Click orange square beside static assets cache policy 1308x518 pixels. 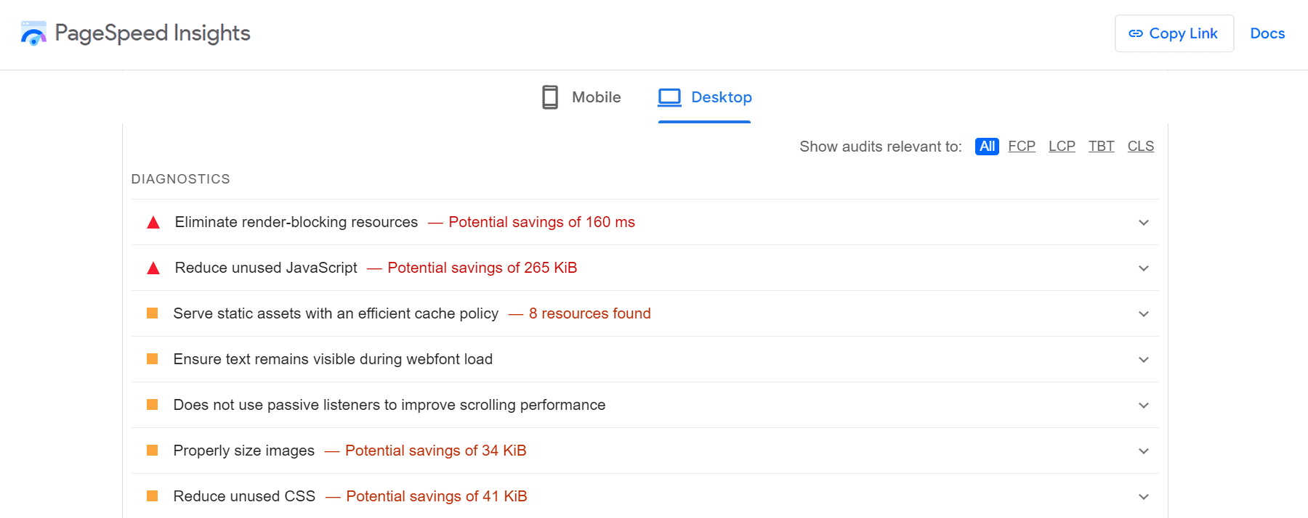coord(153,313)
